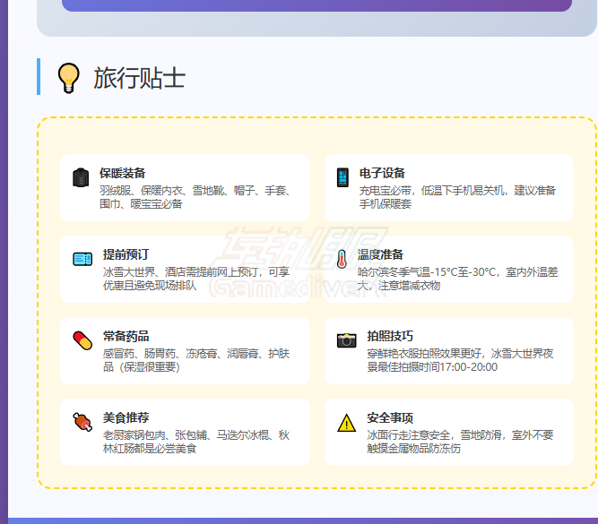Select the 安全事项 title
Viewport: 598px width, 524px height.
[390, 417]
